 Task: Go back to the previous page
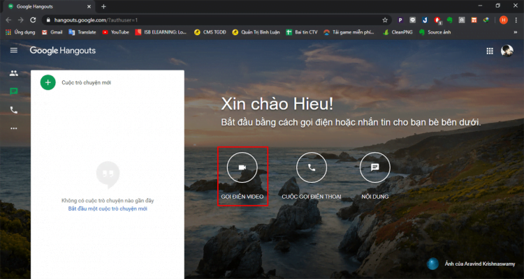(x=8, y=20)
